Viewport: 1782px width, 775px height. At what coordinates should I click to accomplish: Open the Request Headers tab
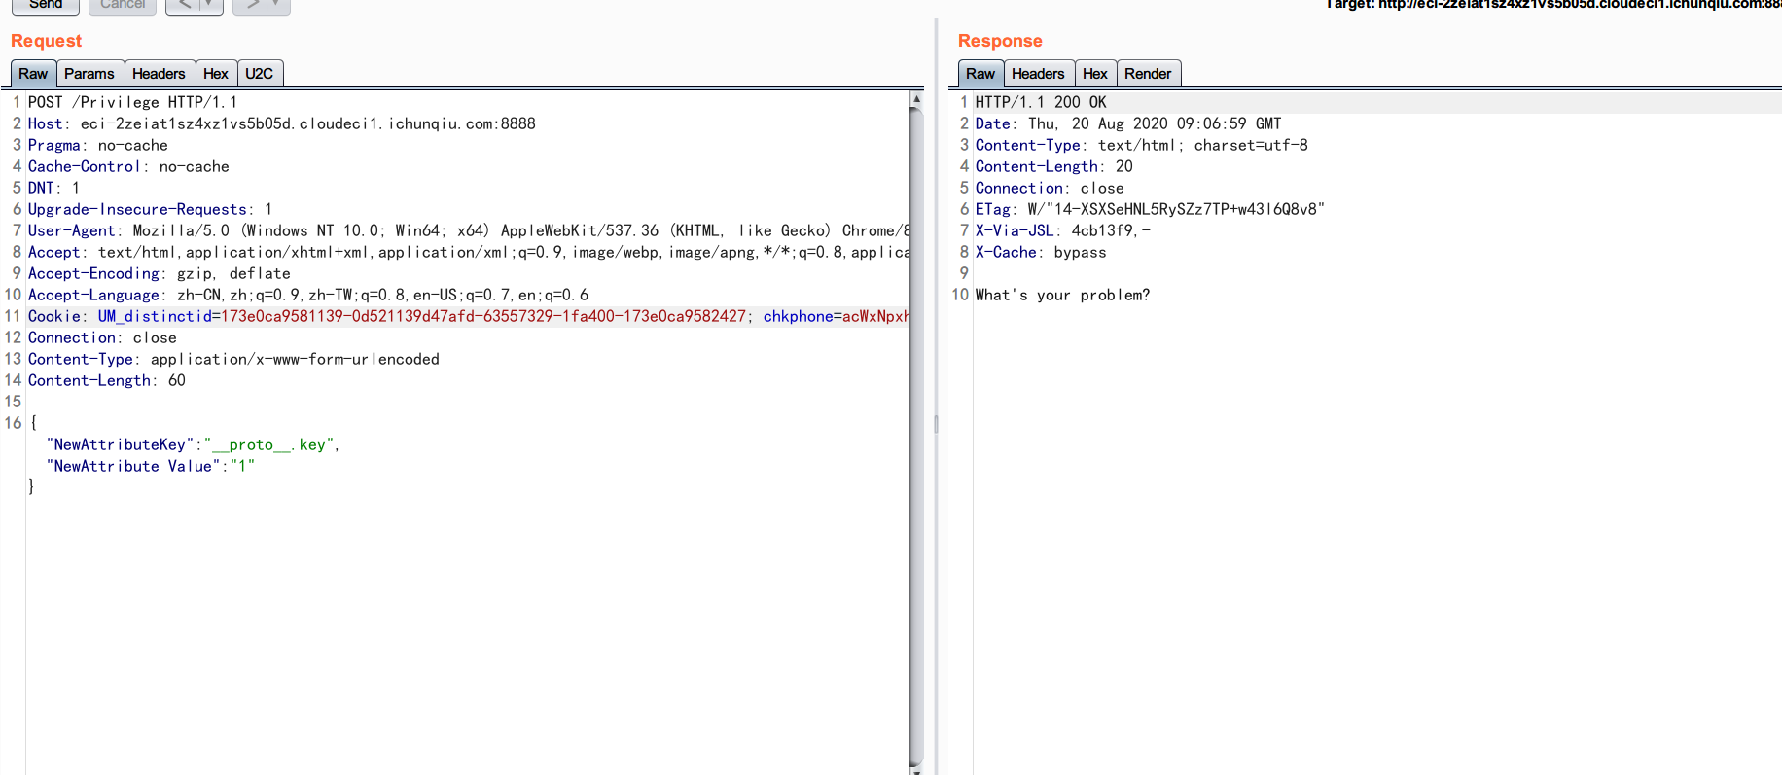pos(159,74)
